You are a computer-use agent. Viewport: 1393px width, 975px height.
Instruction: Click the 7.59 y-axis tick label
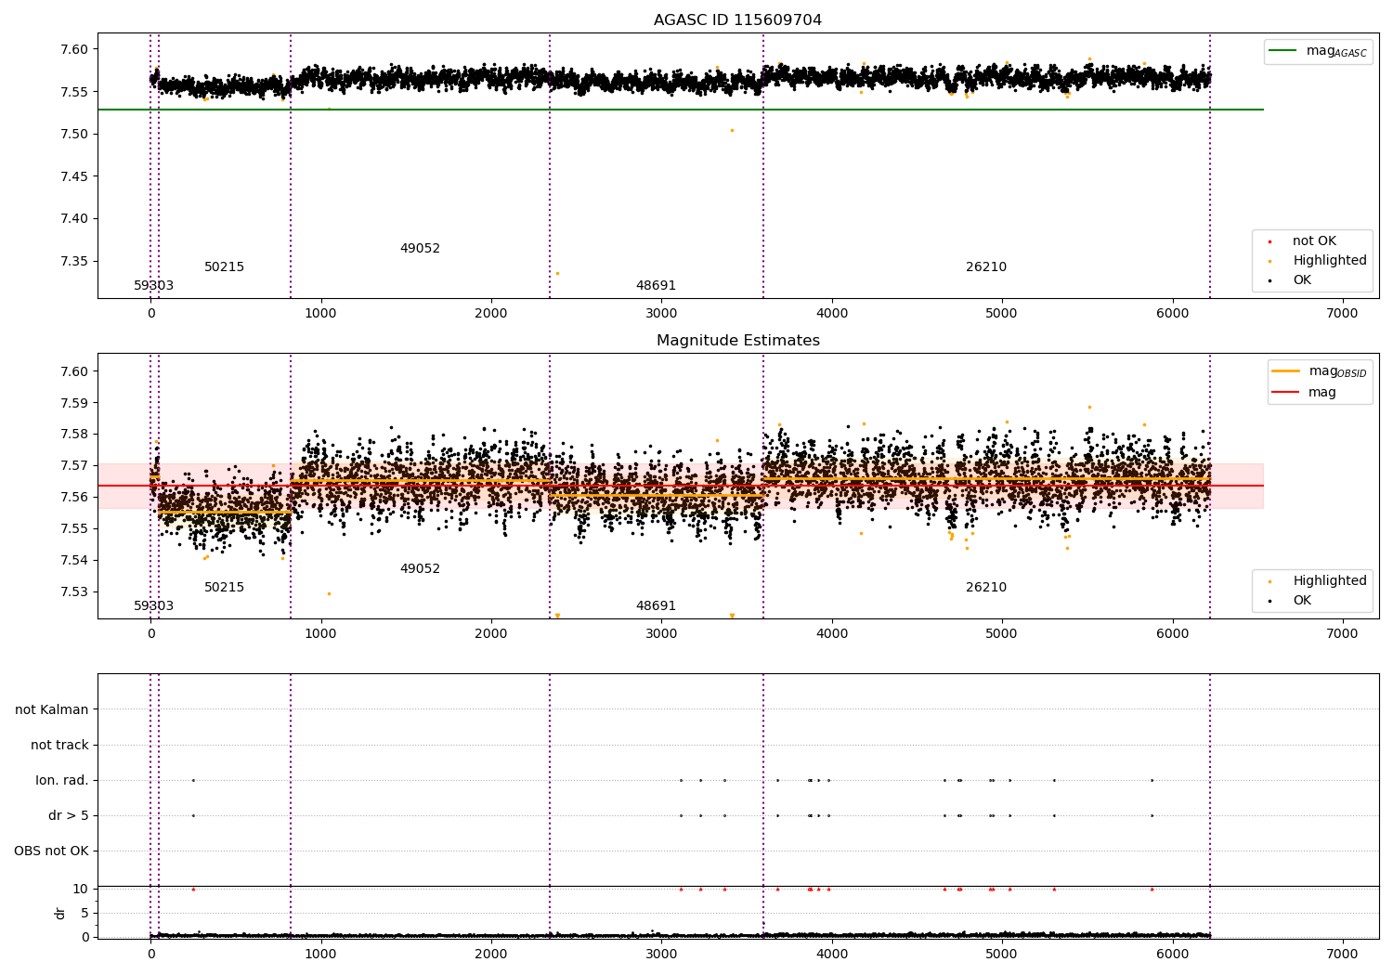pos(72,403)
